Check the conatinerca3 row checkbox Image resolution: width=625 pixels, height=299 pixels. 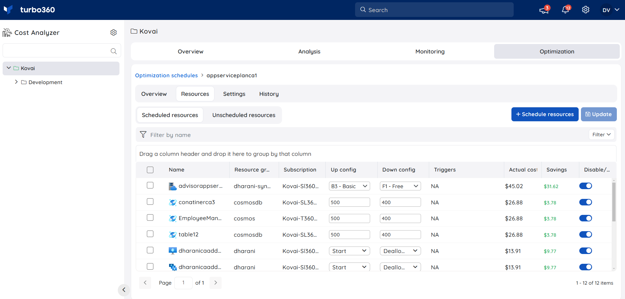click(x=150, y=202)
